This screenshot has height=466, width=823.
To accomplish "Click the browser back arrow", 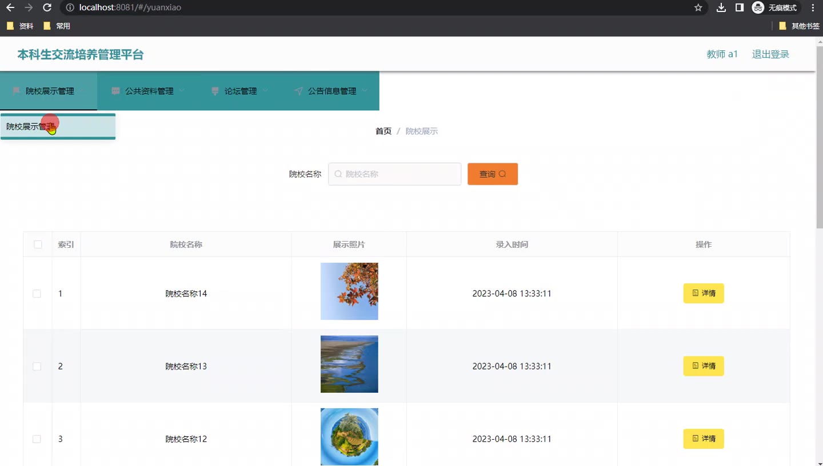I will tap(10, 7).
